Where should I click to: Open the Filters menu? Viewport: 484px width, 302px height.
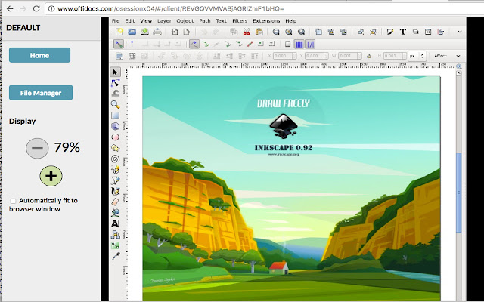point(240,21)
